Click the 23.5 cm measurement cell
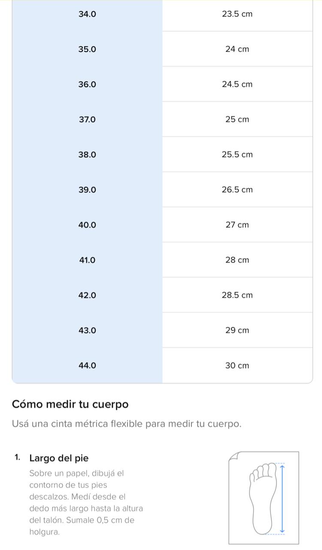Screen dimensions: 322x550 [x=237, y=14]
